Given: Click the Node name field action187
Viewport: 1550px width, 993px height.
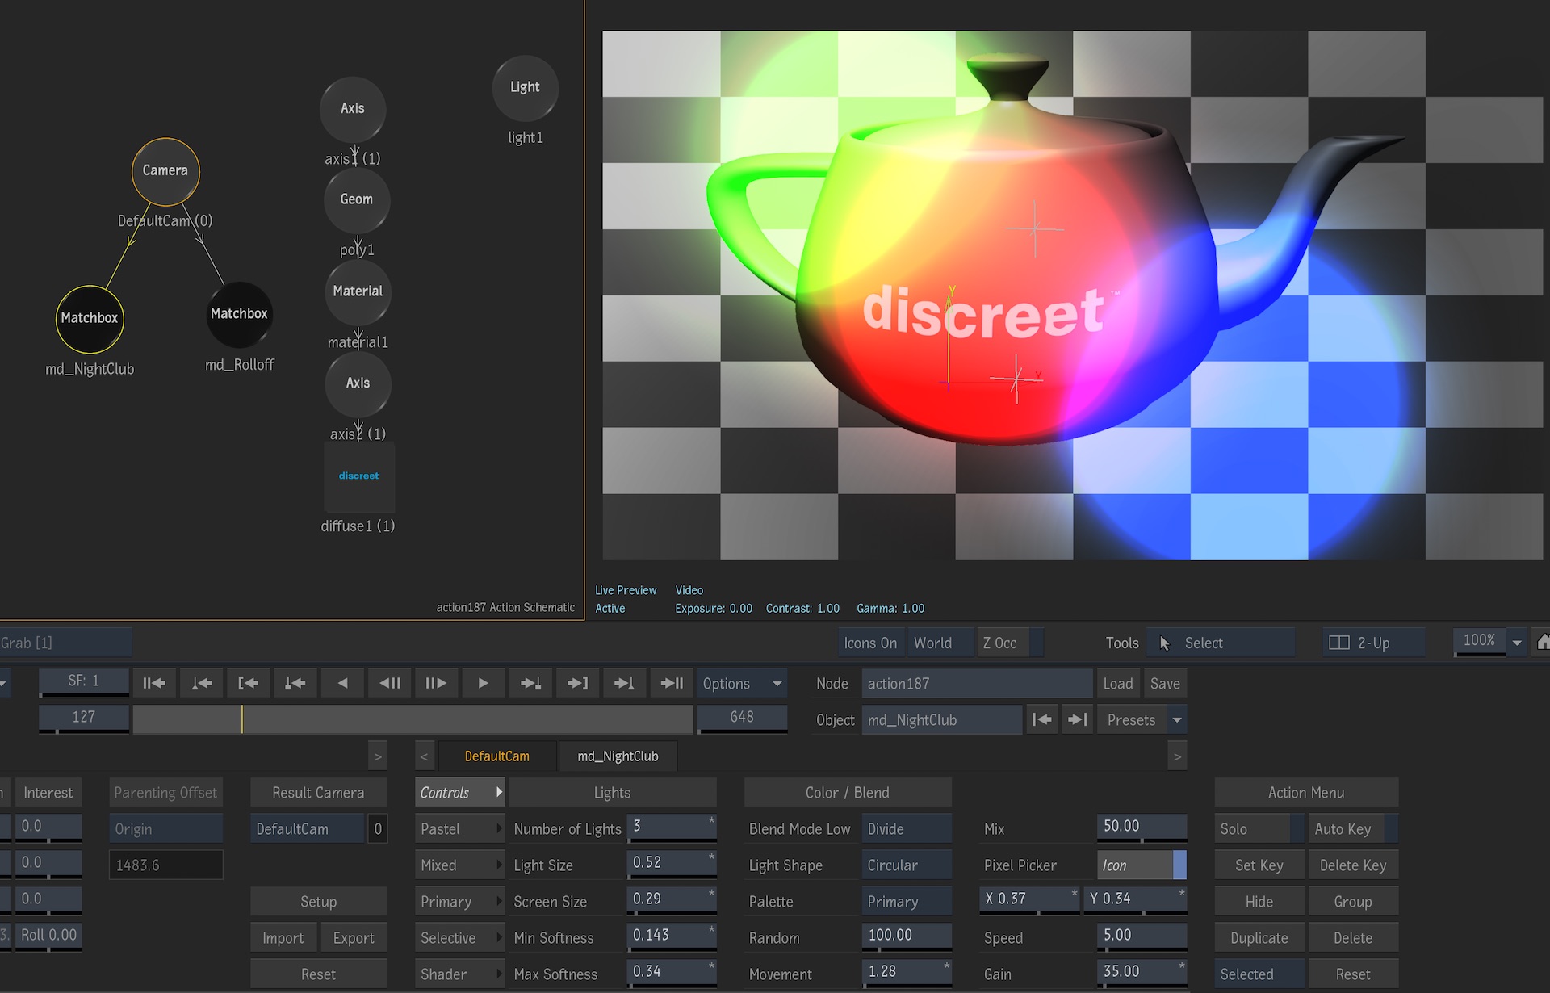Looking at the screenshot, I should [x=977, y=683].
